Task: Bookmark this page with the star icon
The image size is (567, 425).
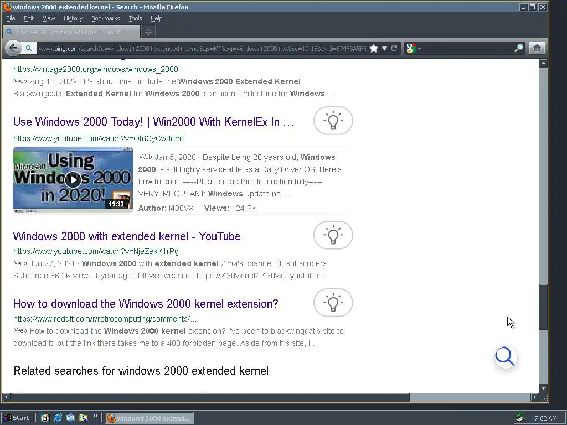Action: coord(374,49)
